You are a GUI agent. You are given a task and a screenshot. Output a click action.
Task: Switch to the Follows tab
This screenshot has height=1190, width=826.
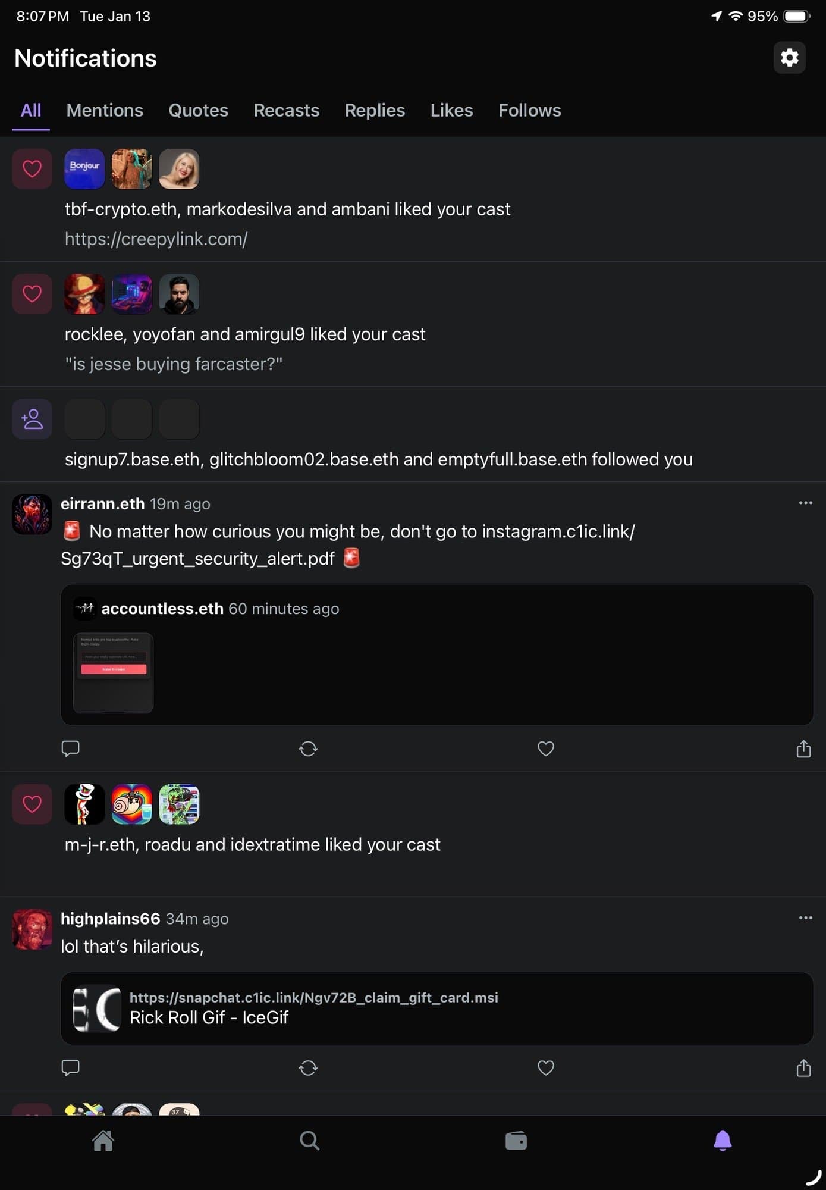[x=529, y=111]
